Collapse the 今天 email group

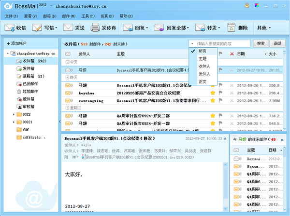67,62
